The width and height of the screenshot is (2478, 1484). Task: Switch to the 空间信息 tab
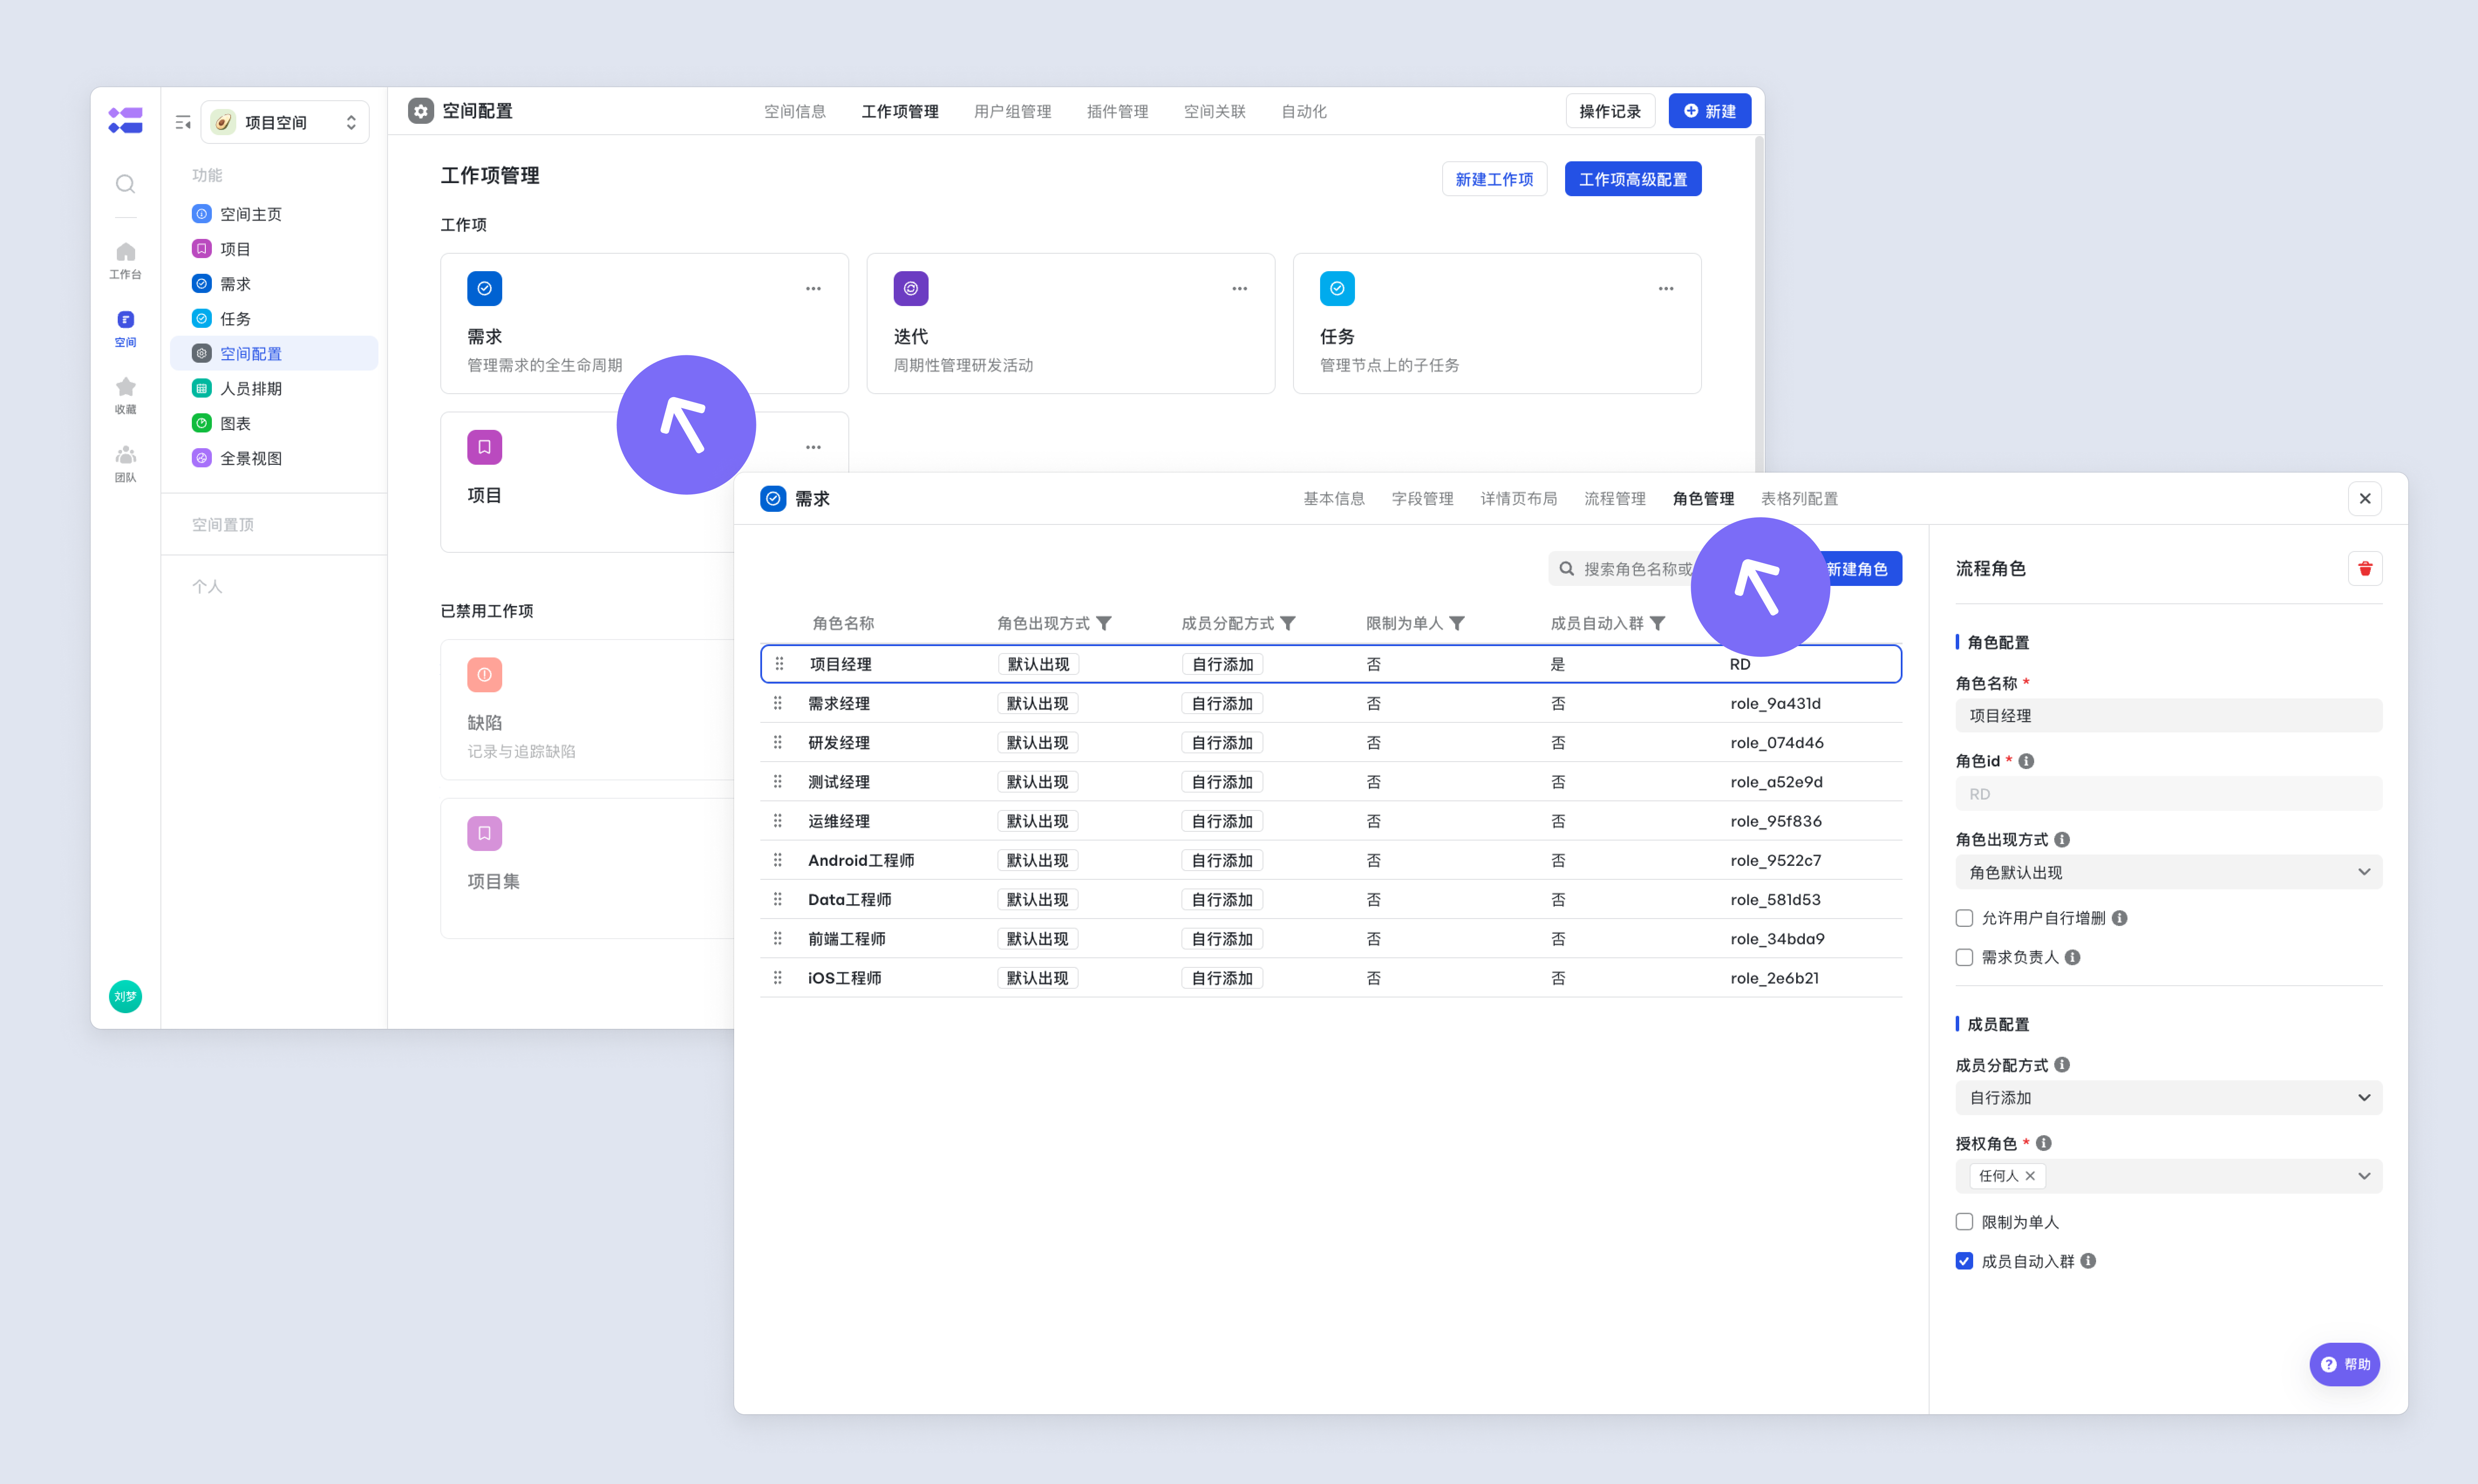tap(795, 111)
